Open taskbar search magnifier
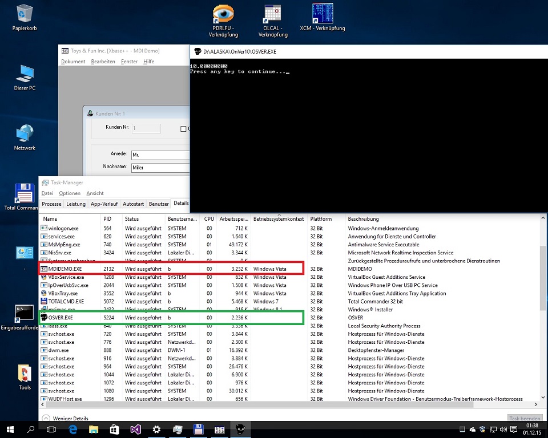This screenshot has width=548, height=438. (x=31, y=429)
